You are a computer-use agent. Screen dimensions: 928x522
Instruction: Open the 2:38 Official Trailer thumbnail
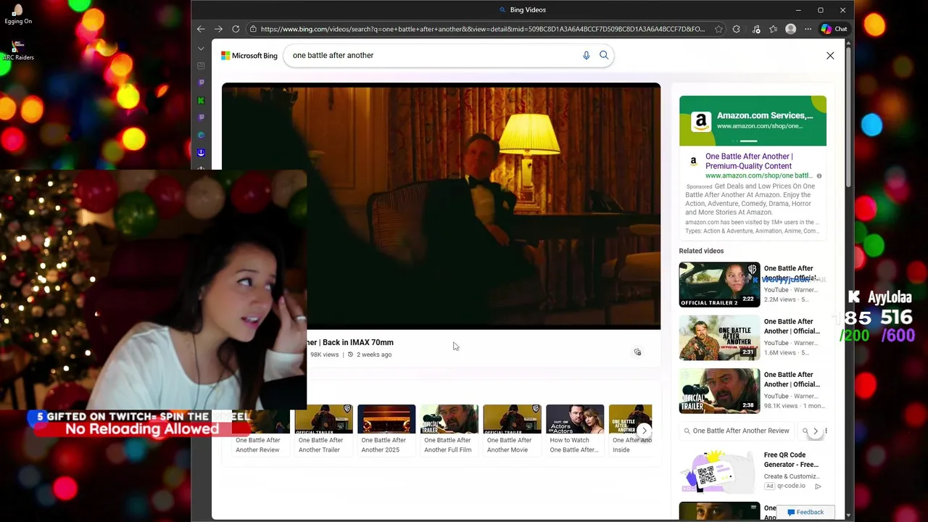pyautogui.click(x=719, y=391)
